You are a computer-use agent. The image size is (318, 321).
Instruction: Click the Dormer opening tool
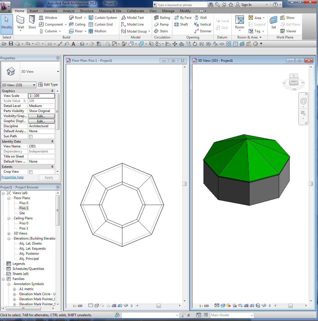coord(203,31)
